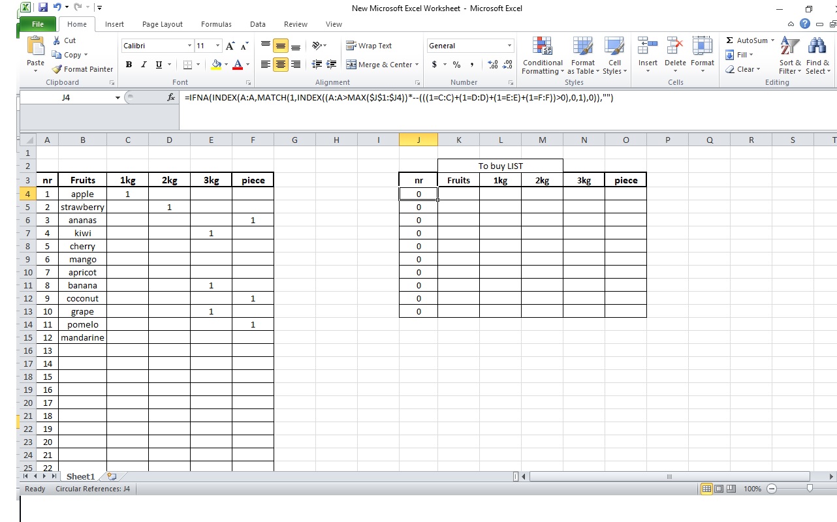837x522 pixels.
Task: Open the Page Layout tab
Action: (162, 24)
